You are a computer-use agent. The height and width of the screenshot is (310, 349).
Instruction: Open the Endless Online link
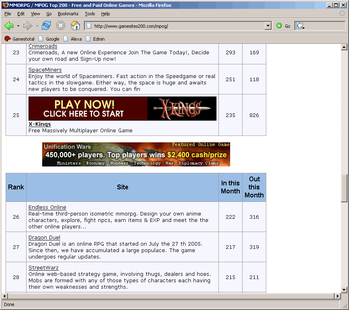(x=47, y=207)
